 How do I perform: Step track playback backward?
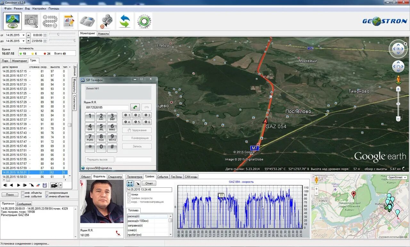(11, 185)
